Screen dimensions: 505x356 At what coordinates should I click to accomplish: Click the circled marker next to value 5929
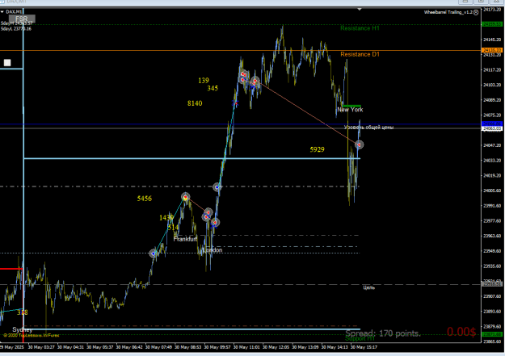coord(359,144)
